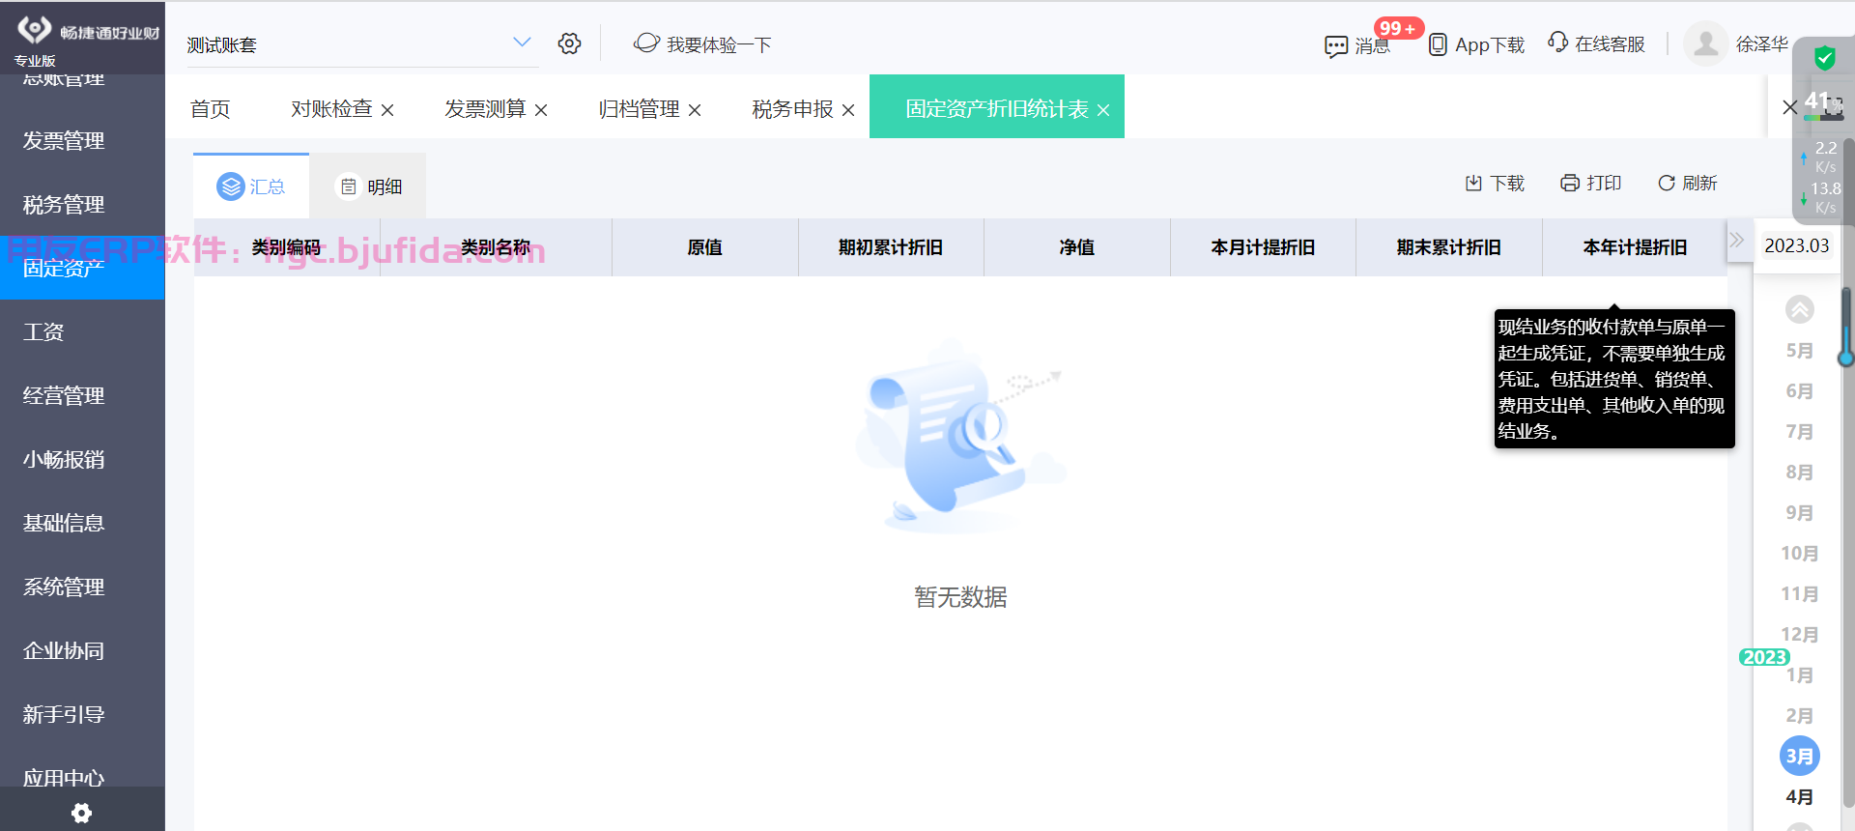Click the Chanjet logo

pos(35,29)
